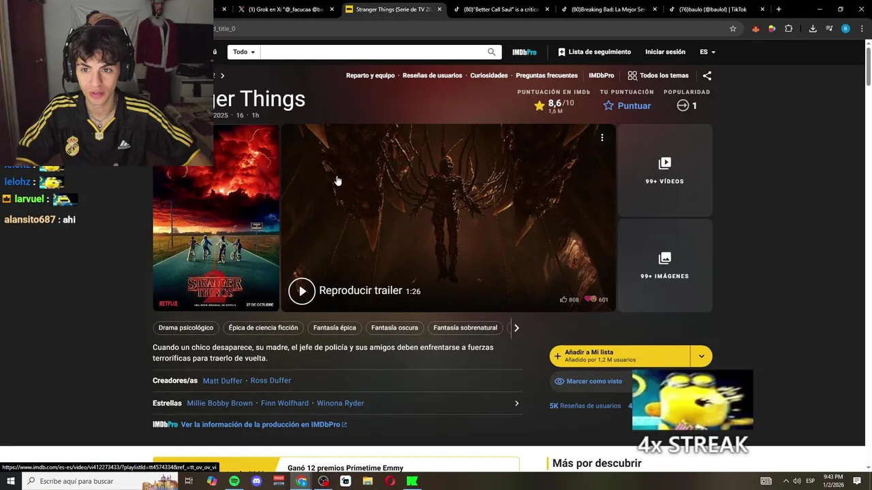The width and height of the screenshot is (872, 490).
Task: Select the Fantasía oscura genre chip
Action: pos(394,328)
